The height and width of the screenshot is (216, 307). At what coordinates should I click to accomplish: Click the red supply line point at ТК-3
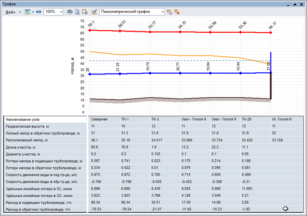click(x=150, y=32)
